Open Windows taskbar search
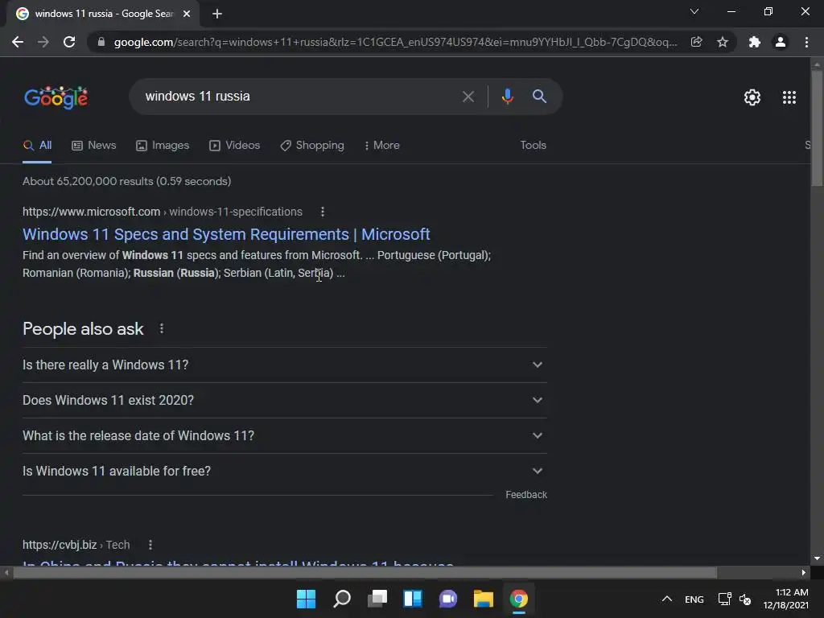Image resolution: width=824 pixels, height=618 pixels. pos(341,599)
